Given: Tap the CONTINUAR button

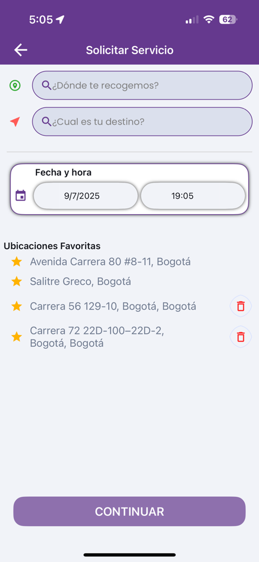Looking at the screenshot, I should 129,511.
